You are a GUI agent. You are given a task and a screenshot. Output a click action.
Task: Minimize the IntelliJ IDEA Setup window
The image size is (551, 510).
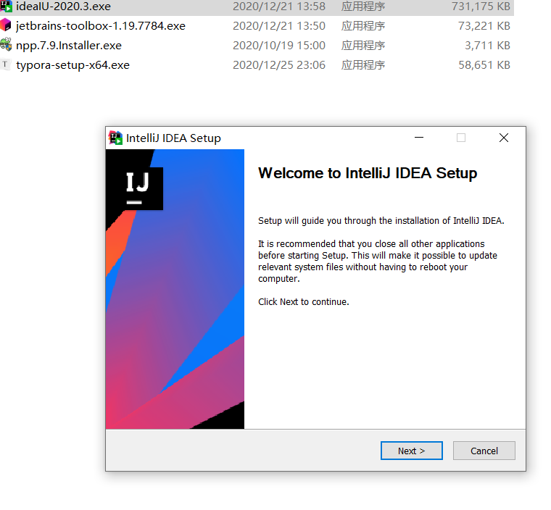coord(419,138)
